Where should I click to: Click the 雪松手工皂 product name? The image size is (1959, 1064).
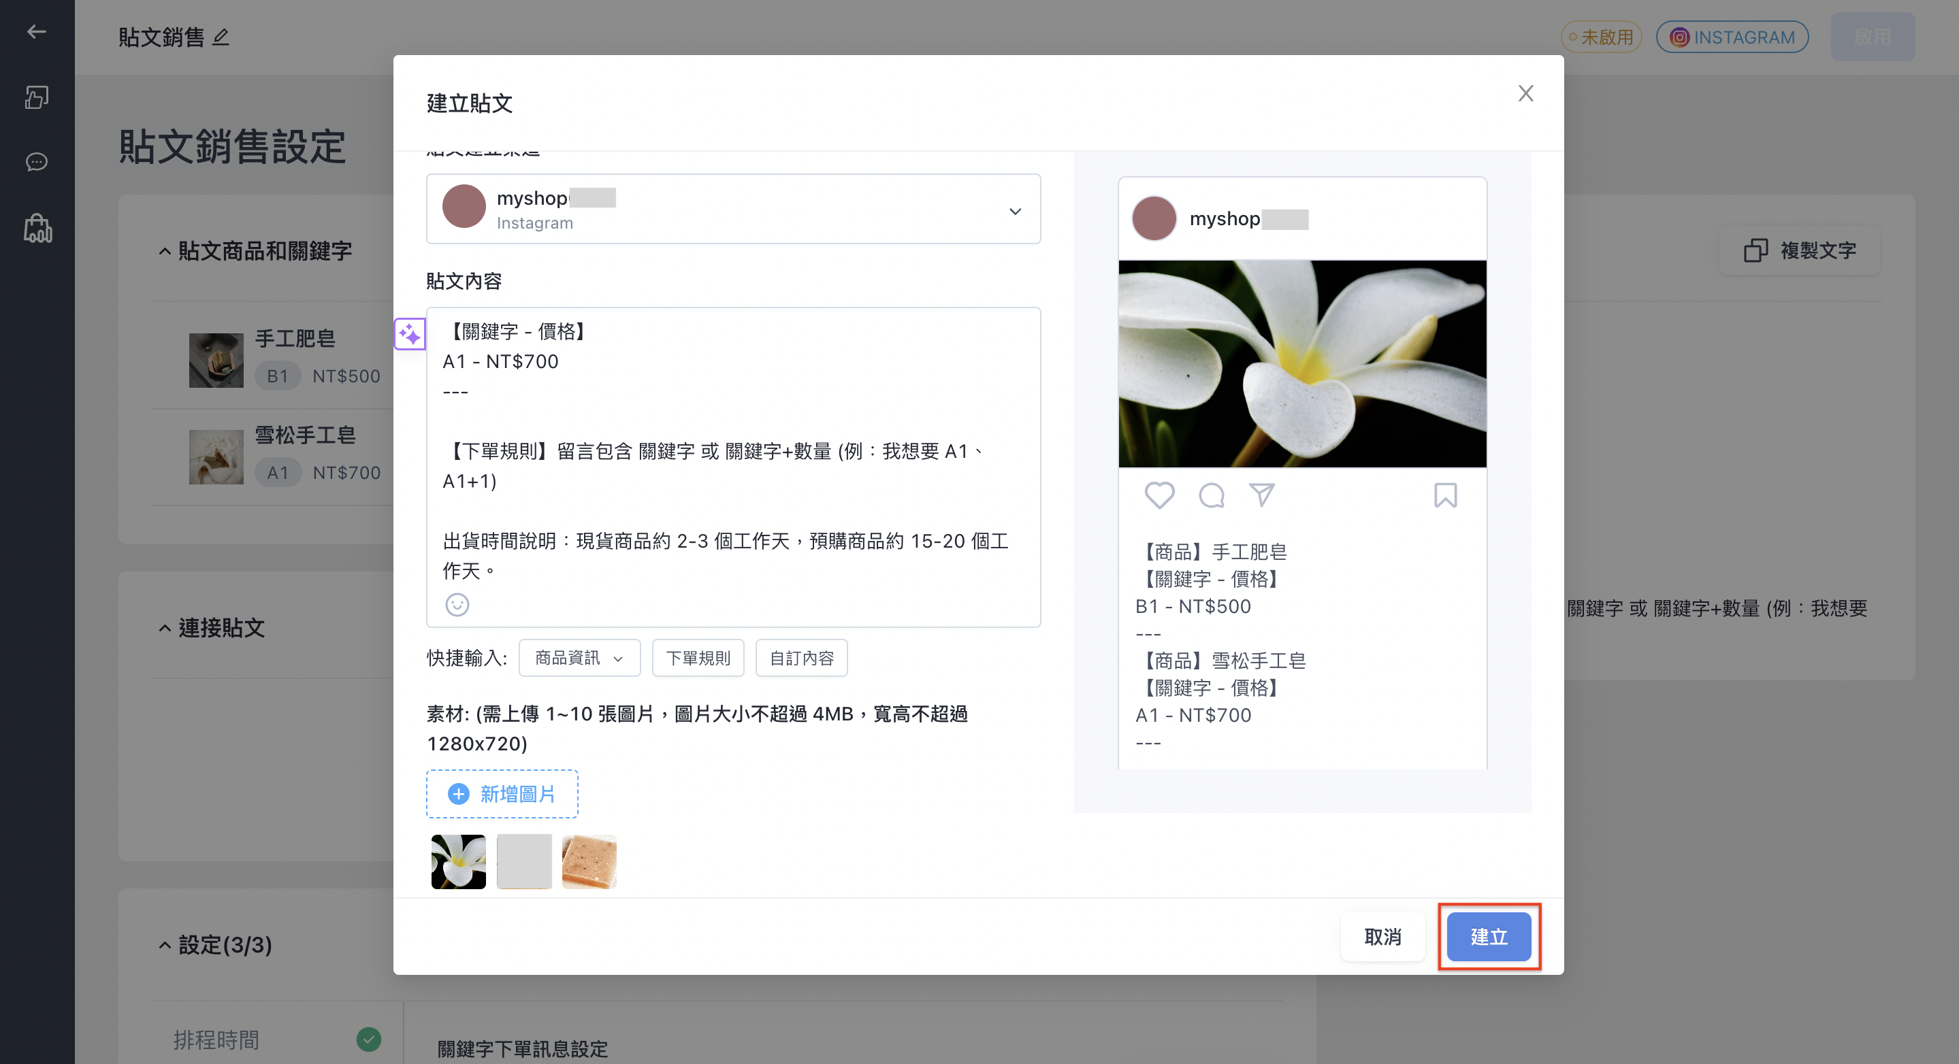(305, 435)
